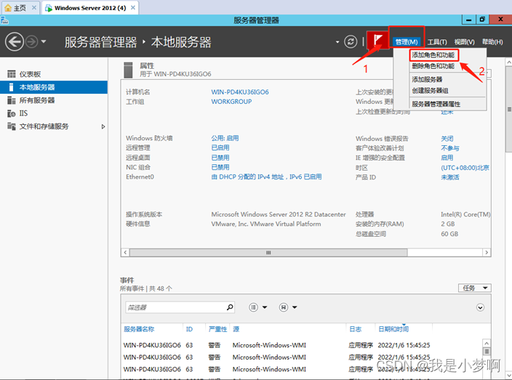Click the forward navigation arrow
Screen dimensions: 512x380
pyautogui.click(x=32, y=41)
